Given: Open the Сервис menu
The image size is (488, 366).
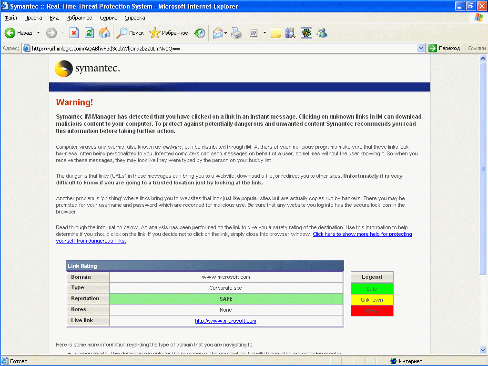Looking at the screenshot, I should (x=108, y=18).
